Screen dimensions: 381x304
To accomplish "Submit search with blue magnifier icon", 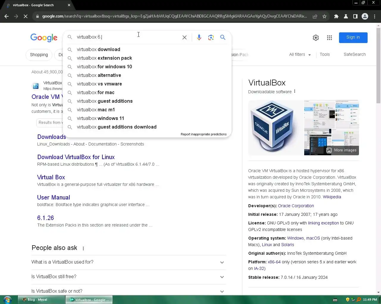I will (223, 37).
